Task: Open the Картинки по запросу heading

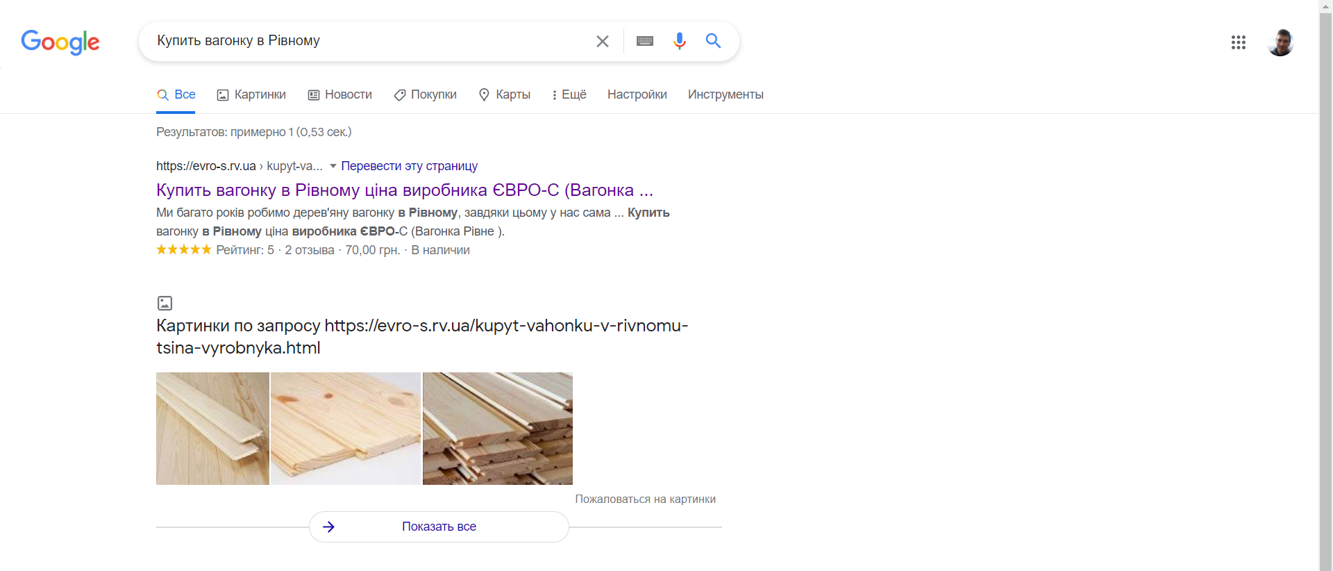Action: click(422, 336)
